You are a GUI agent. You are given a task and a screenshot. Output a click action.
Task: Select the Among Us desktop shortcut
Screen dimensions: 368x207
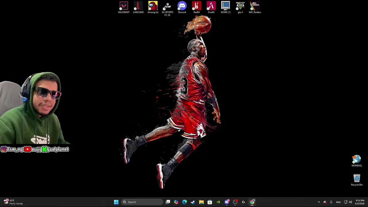(153, 7)
